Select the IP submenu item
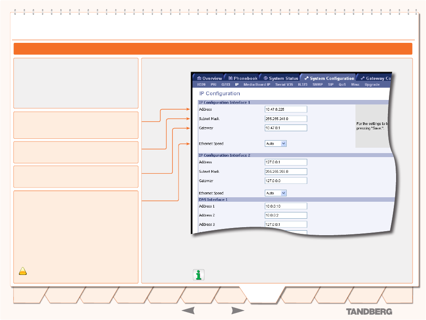 tap(237, 84)
